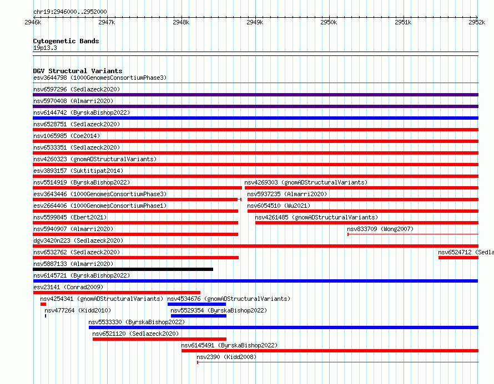Open nsv6145491 (ByrskaBishop2022) variant

coord(229,345)
